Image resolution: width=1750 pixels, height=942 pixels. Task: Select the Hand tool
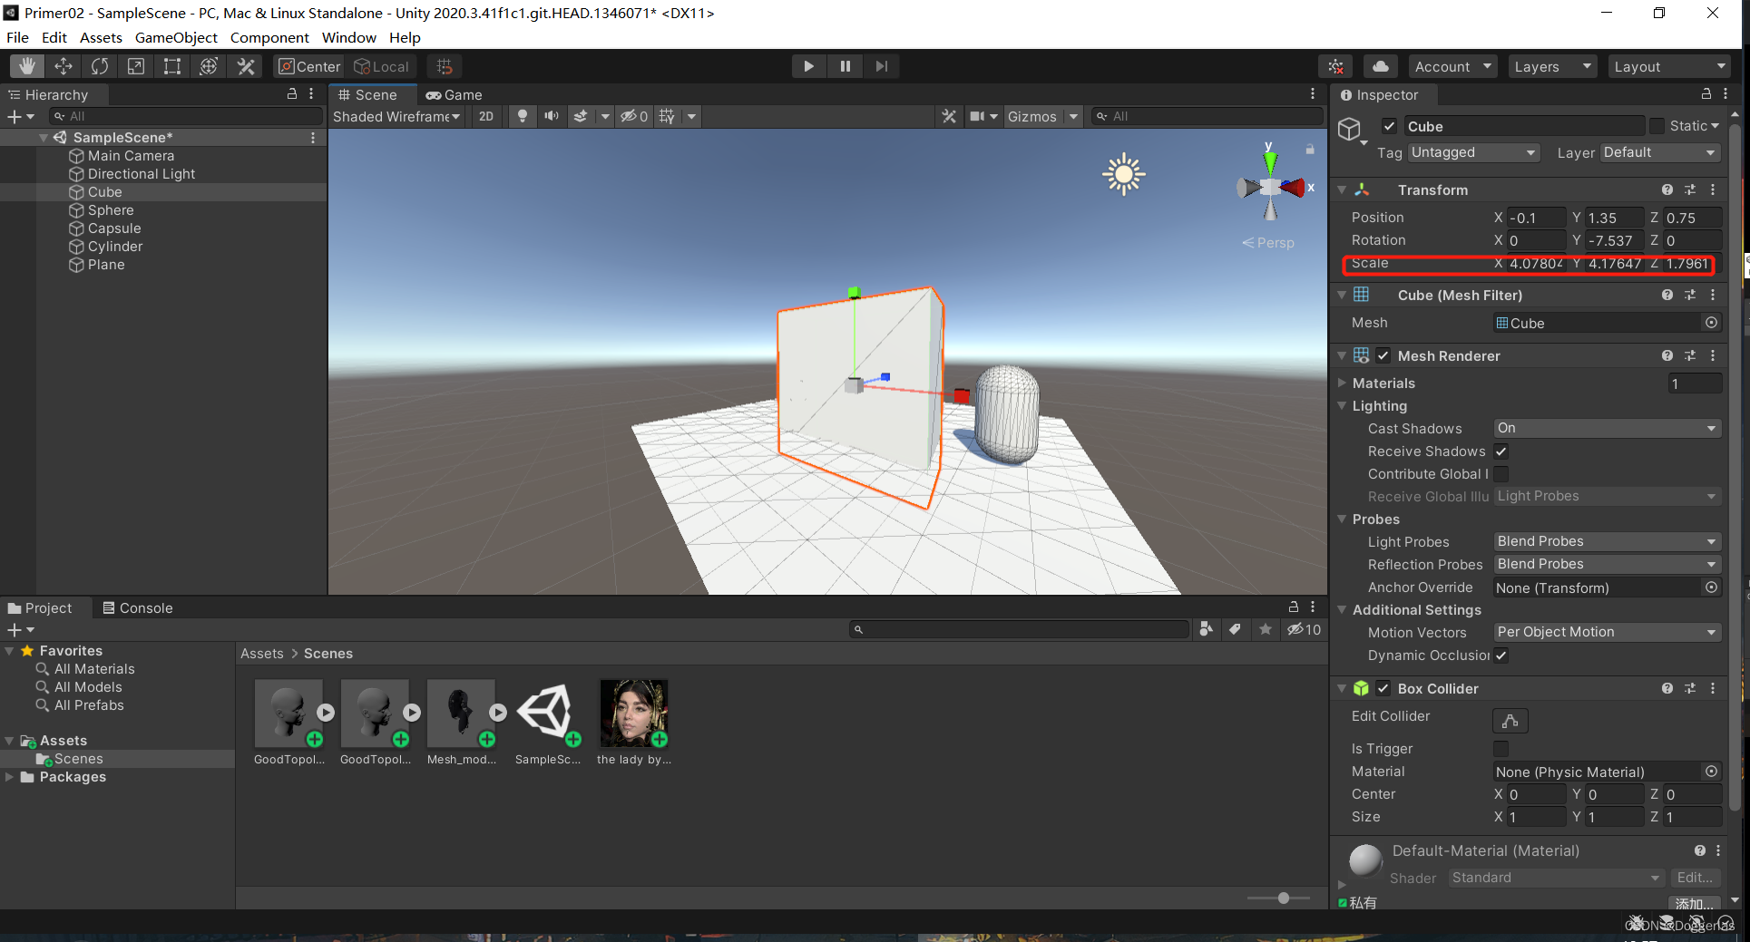tap(27, 66)
